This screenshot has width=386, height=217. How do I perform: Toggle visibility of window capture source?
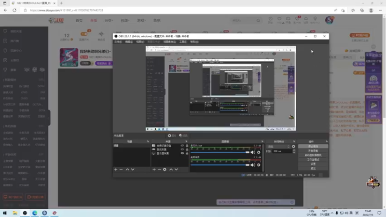pos(182,149)
